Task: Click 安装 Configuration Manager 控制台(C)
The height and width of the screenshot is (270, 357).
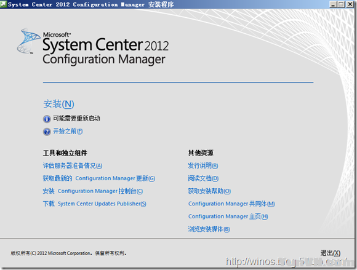Action: tap(93, 191)
